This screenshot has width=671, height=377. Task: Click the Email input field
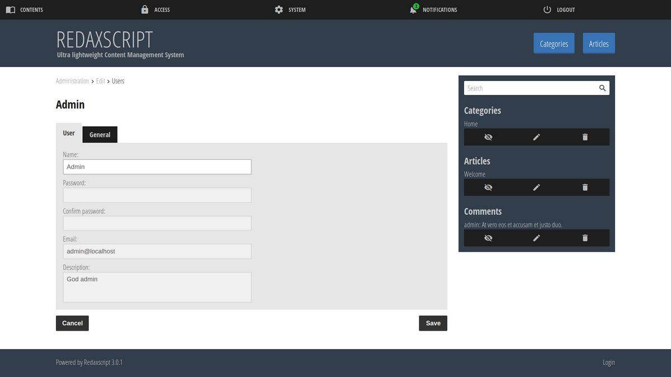tap(157, 251)
